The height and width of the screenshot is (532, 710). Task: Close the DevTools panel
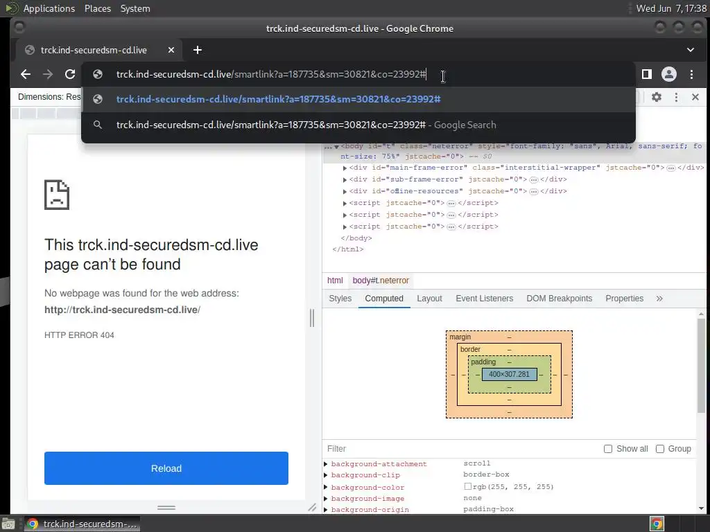point(695,97)
